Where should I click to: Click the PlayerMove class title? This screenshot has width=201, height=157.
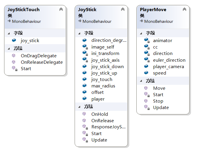(153, 9)
